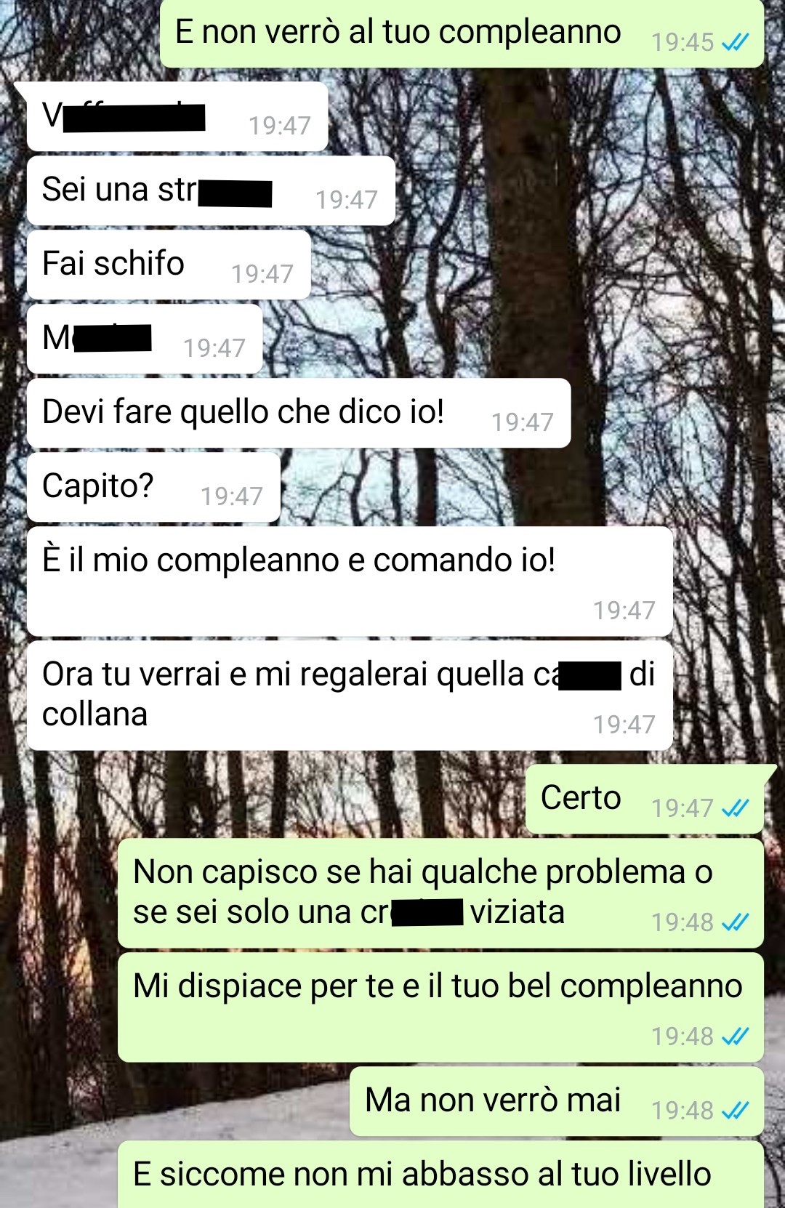The height and width of the screenshot is (1208, 785).
Task: Tap the ticks on 'Mi dispiace per te' message
Action: point(735,1036)
